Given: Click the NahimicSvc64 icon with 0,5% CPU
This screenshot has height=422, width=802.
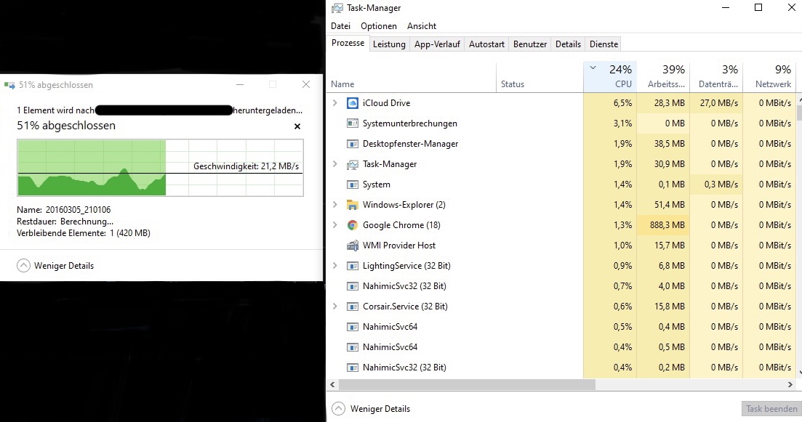Looking at the screenshot, I should [x=353, y=326].
